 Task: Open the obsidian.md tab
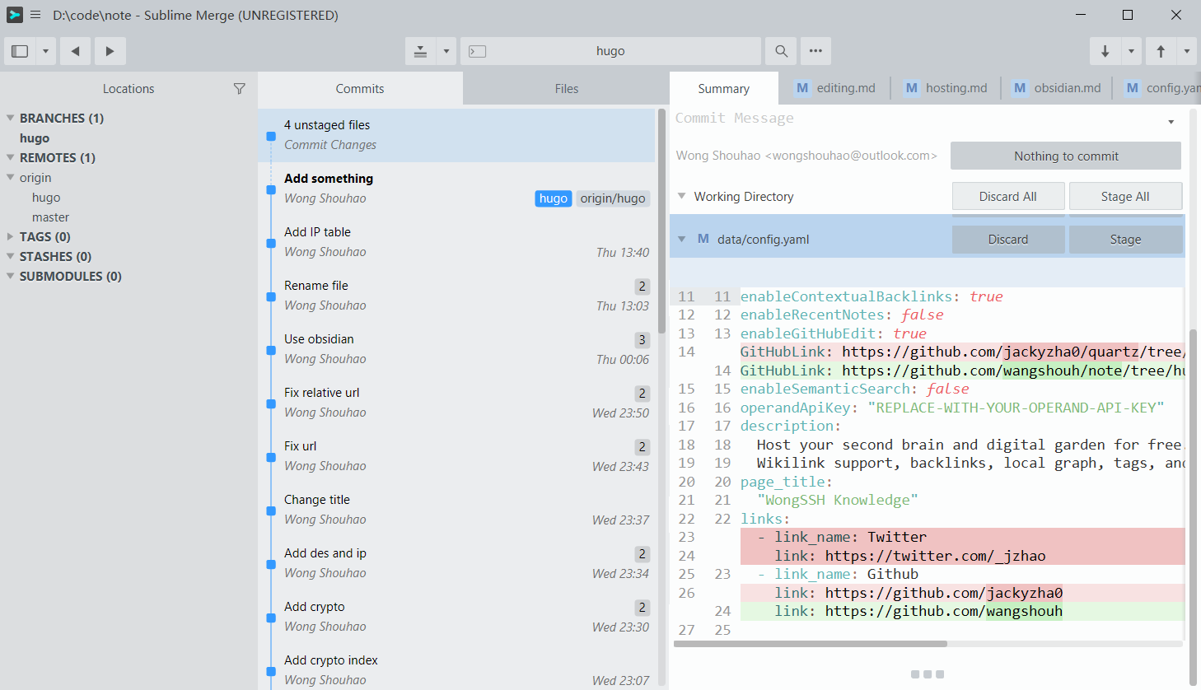[1057, 88]
